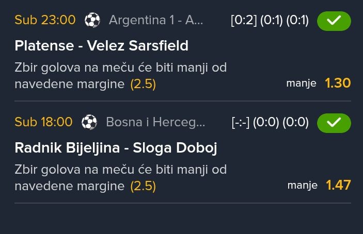Click the green checkmark badge for Radnik Bijeljina match
This screenshot has height=234, width=363.
coord(334,123)
